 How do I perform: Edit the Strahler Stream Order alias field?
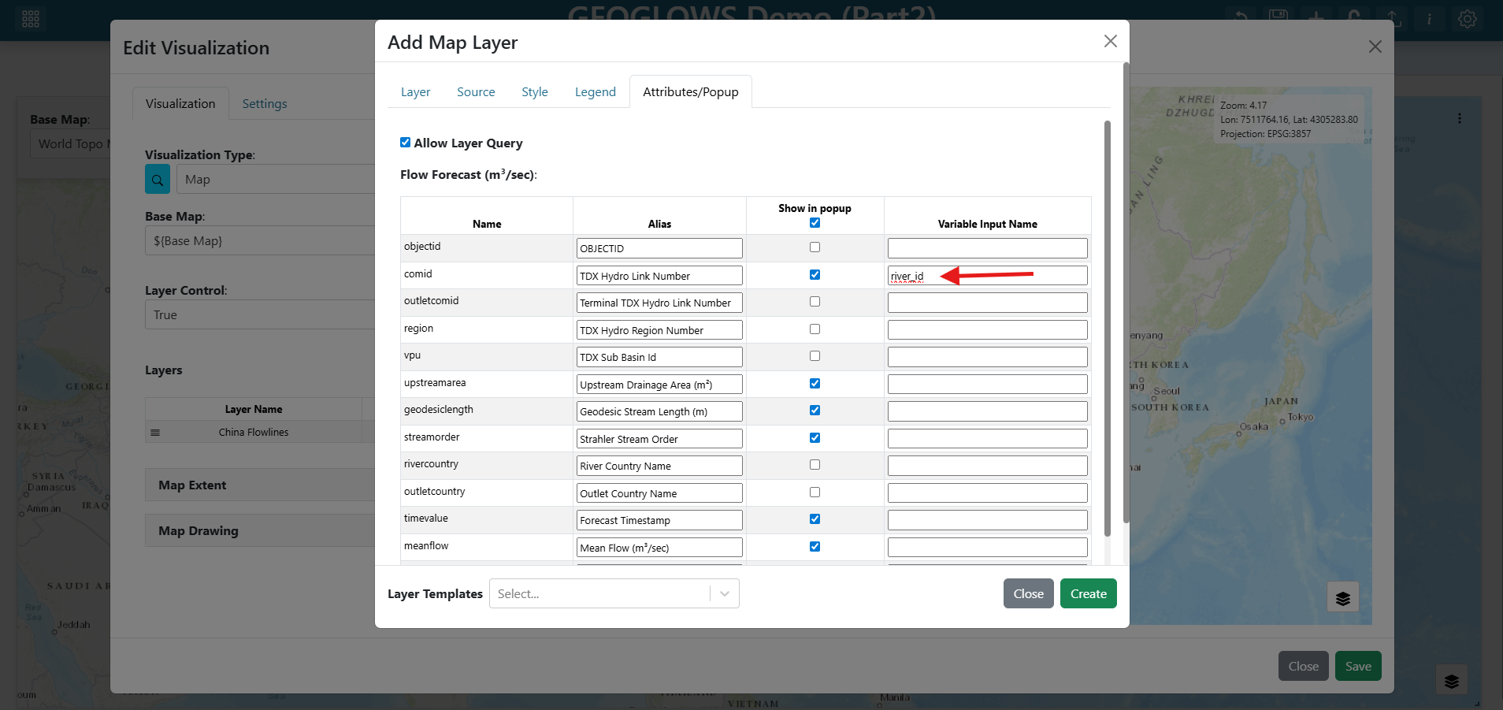pyautogui.click(x=659, y=439)
